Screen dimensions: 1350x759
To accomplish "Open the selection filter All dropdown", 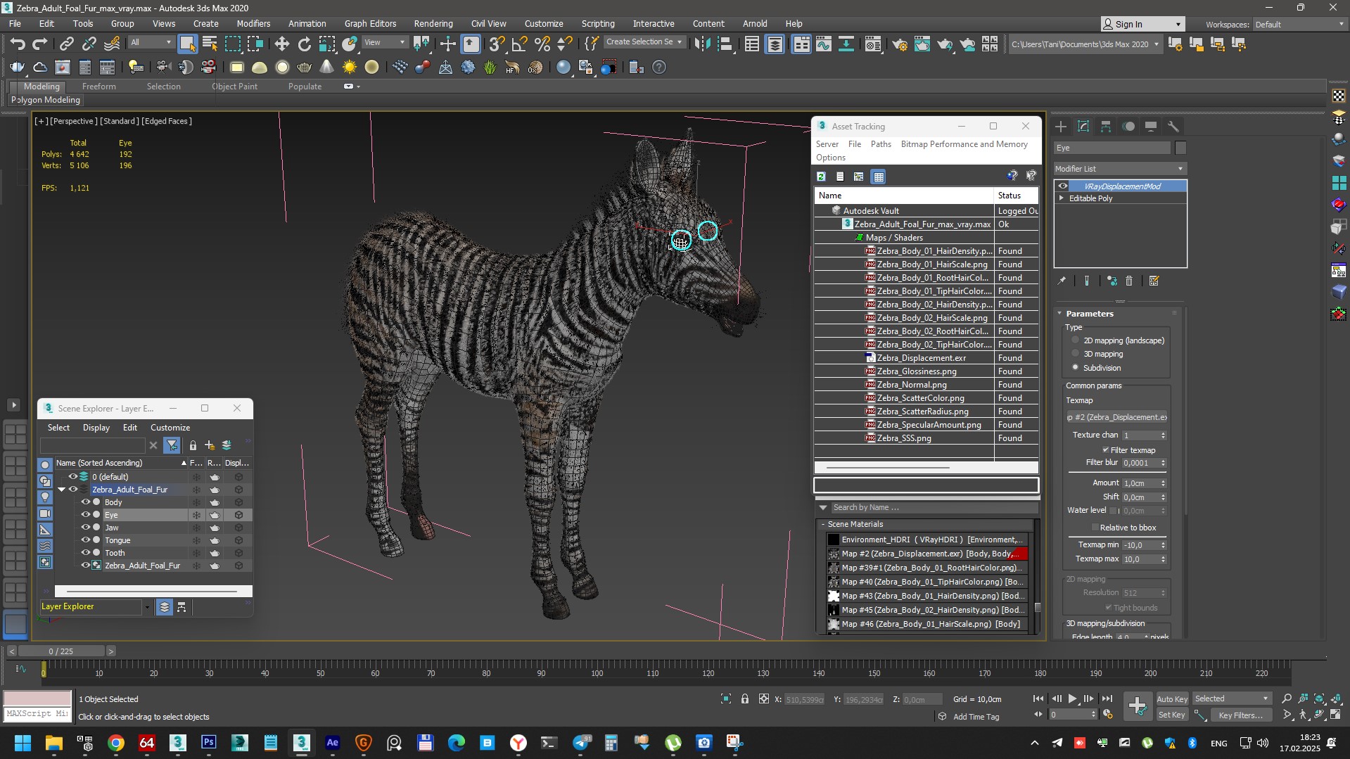I will pyautogui.click(x=151, y=42).
